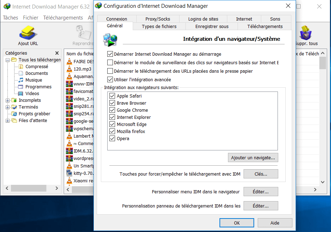Click the Documents category icon
This screenshot has width=331, height=232.
coord(21,73)
